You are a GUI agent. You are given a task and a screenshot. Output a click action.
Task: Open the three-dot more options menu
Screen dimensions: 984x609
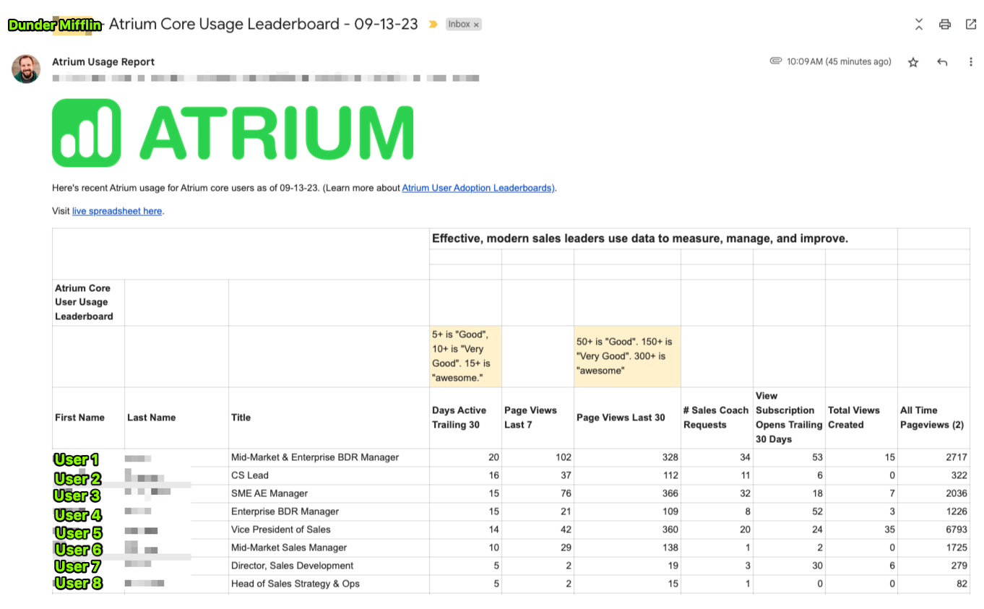tap(970, 62)
